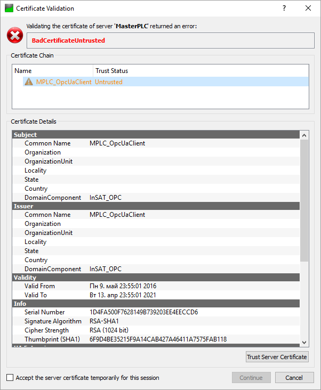Click the warning triangle beside MPLC_OpcUaClient
The height and width of the screenshot is (390, 321).
click(x=29, y=82)
